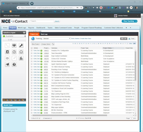Click green plus icon for Dojo Content Contributor

(41, 56)
